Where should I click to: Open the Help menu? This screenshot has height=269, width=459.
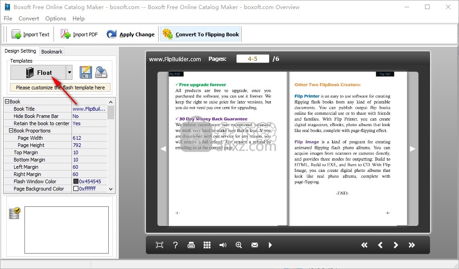(x=78, y=18)
